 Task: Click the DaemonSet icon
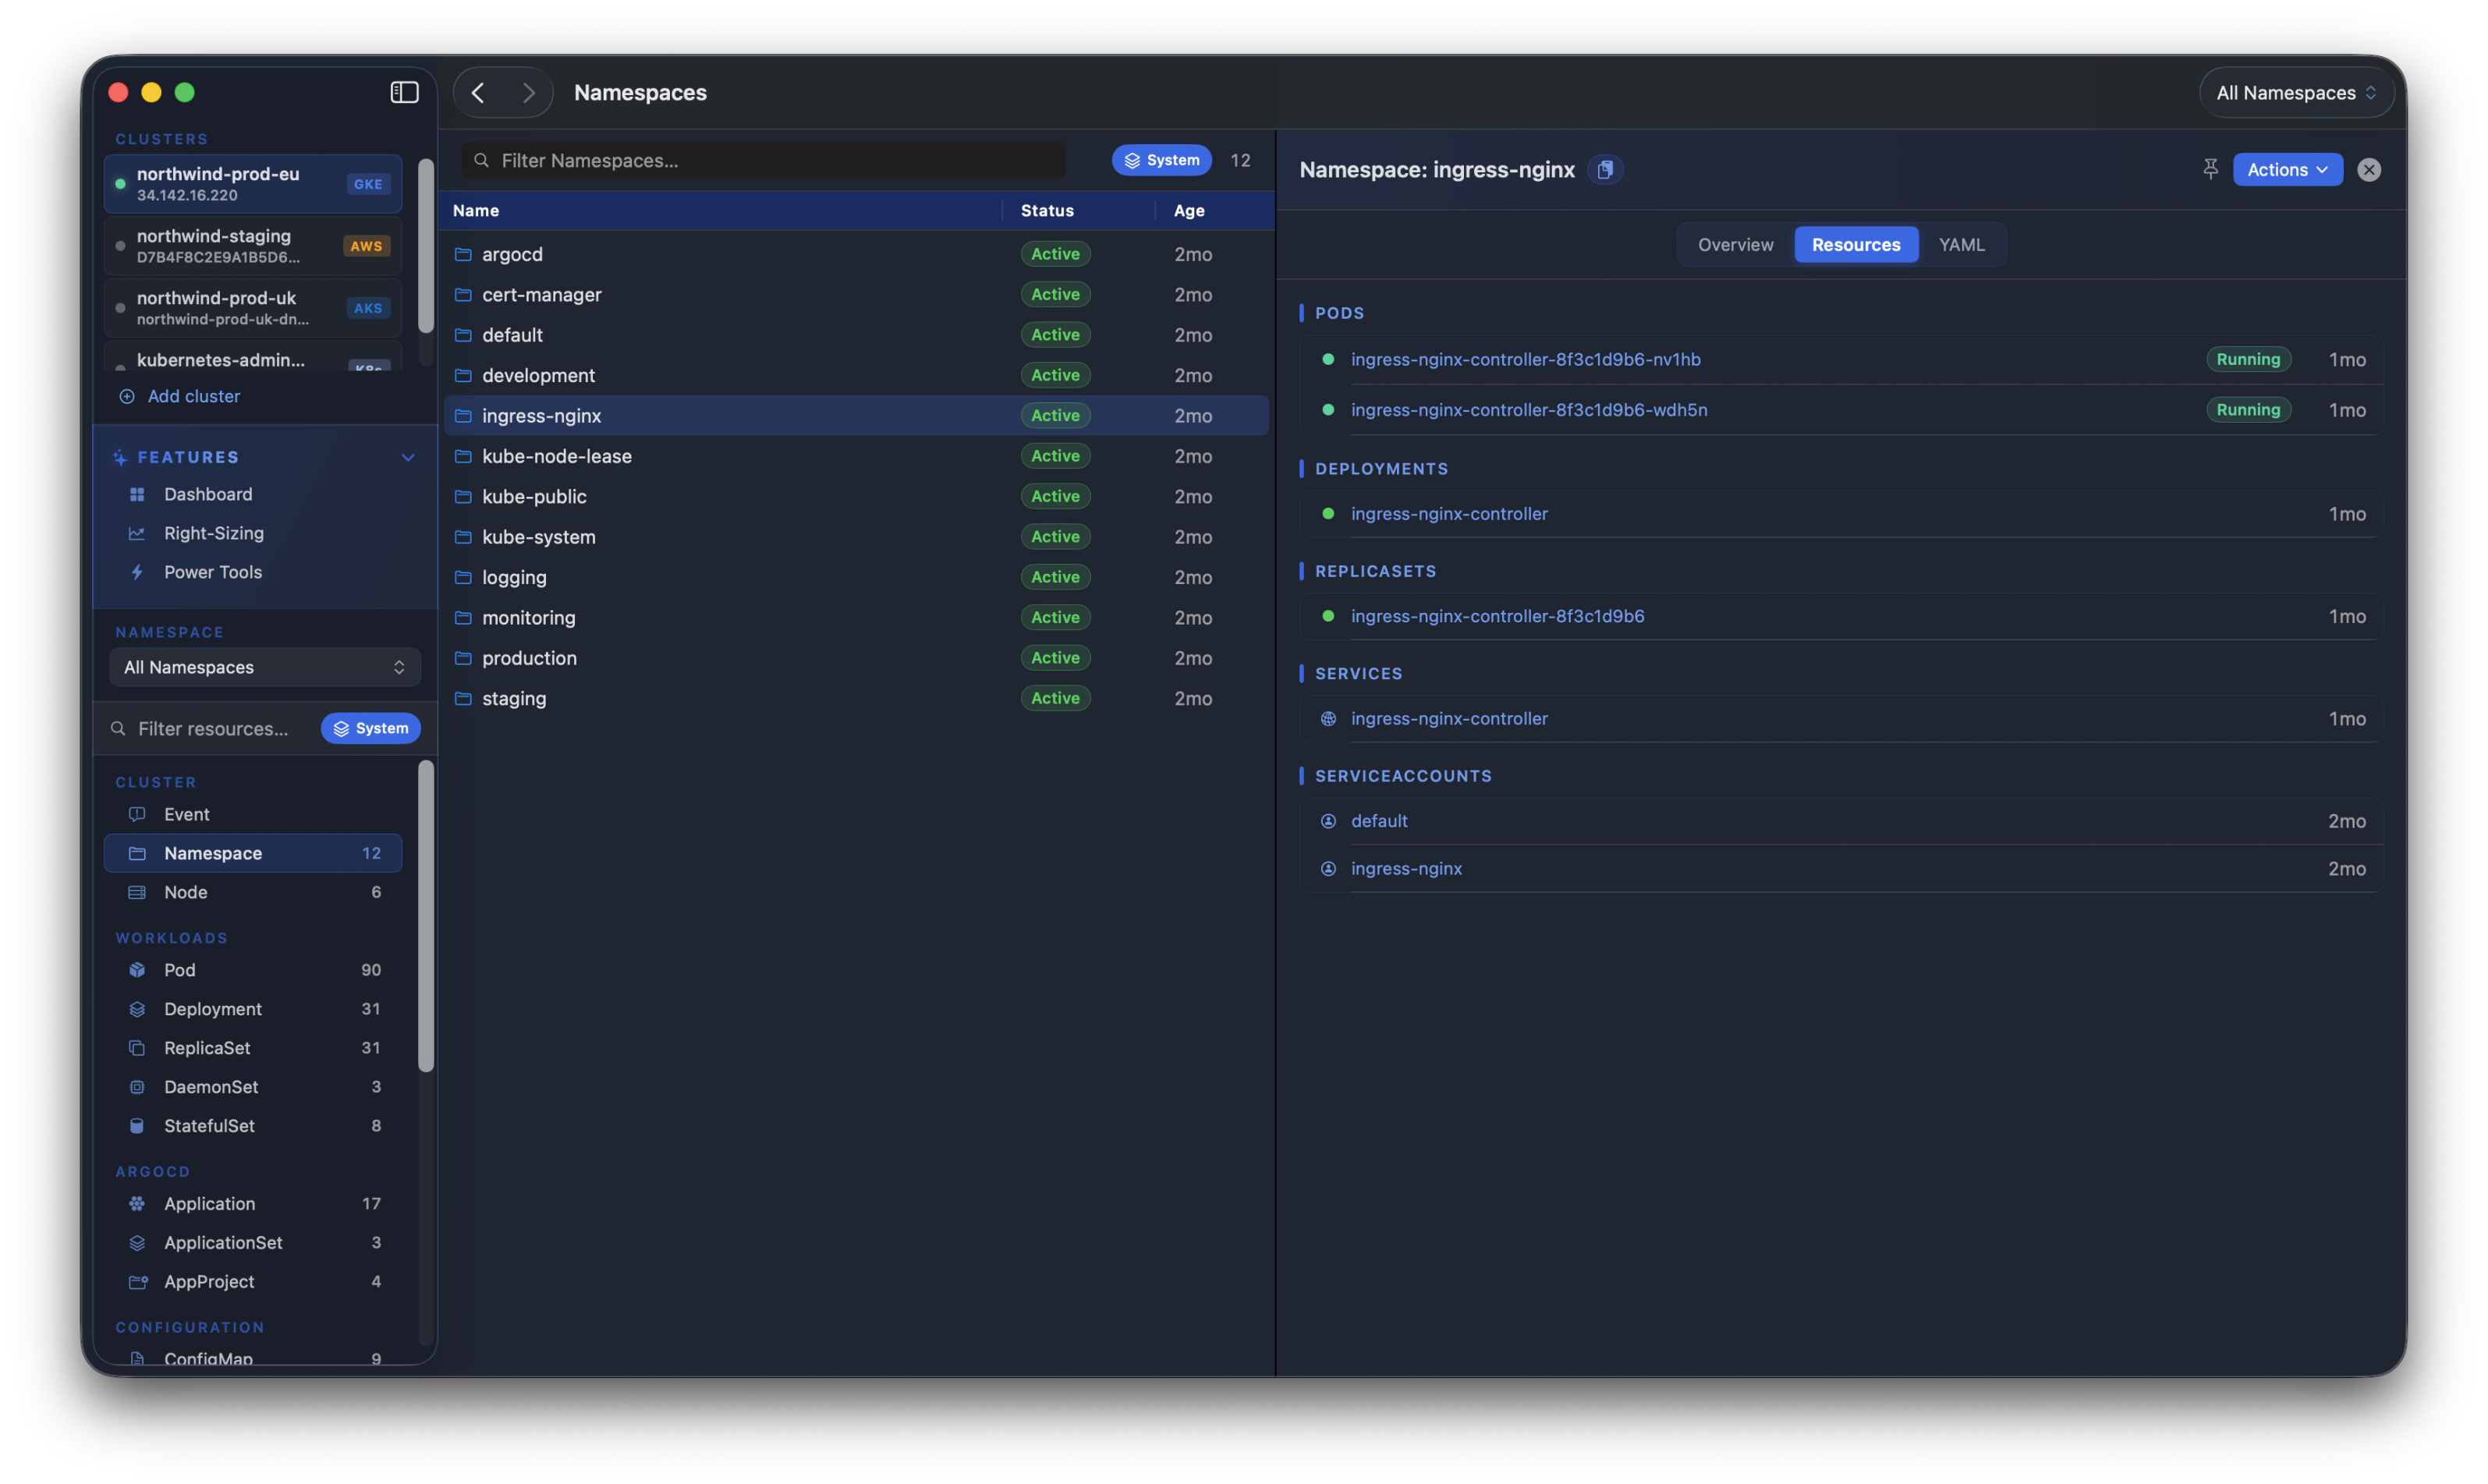(x=137, y=1087)
